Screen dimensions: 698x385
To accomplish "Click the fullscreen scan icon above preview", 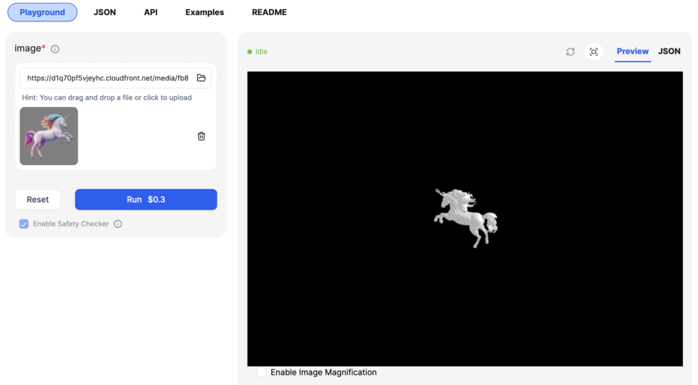I will 594,52.
